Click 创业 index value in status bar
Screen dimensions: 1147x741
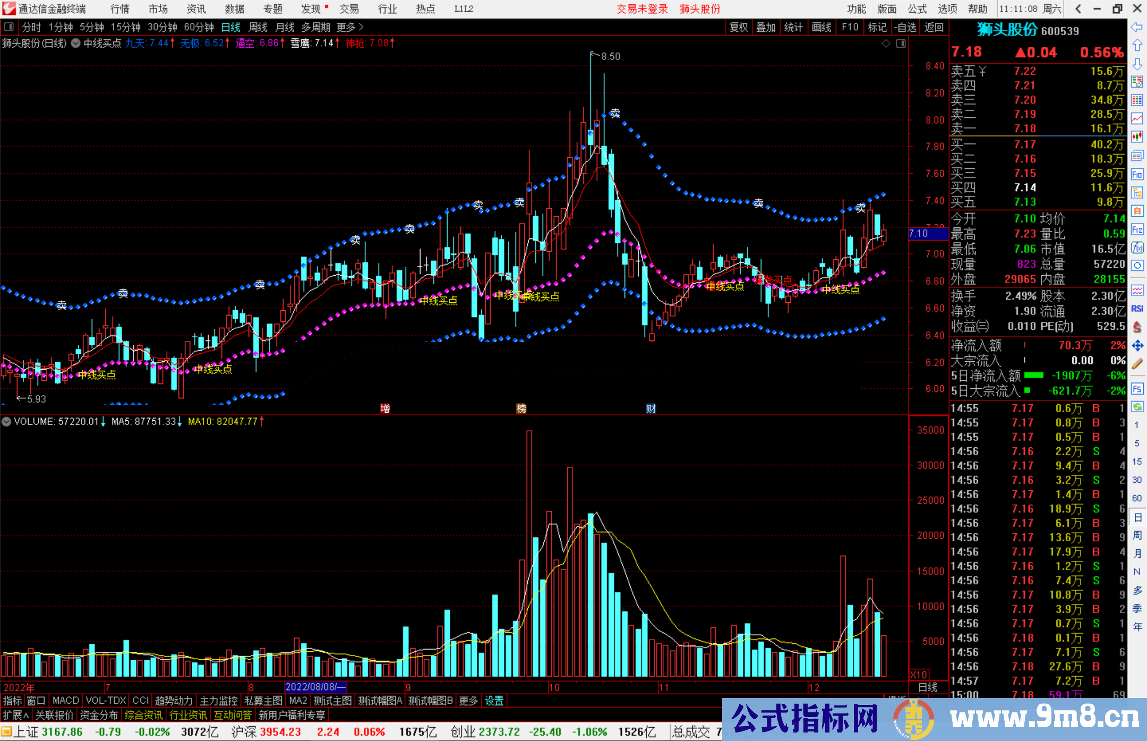499,732
